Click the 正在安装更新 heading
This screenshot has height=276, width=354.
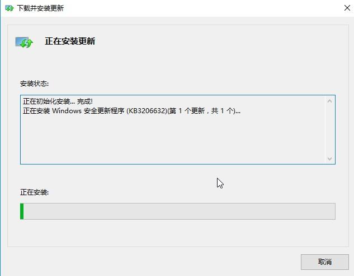[70, 41]
